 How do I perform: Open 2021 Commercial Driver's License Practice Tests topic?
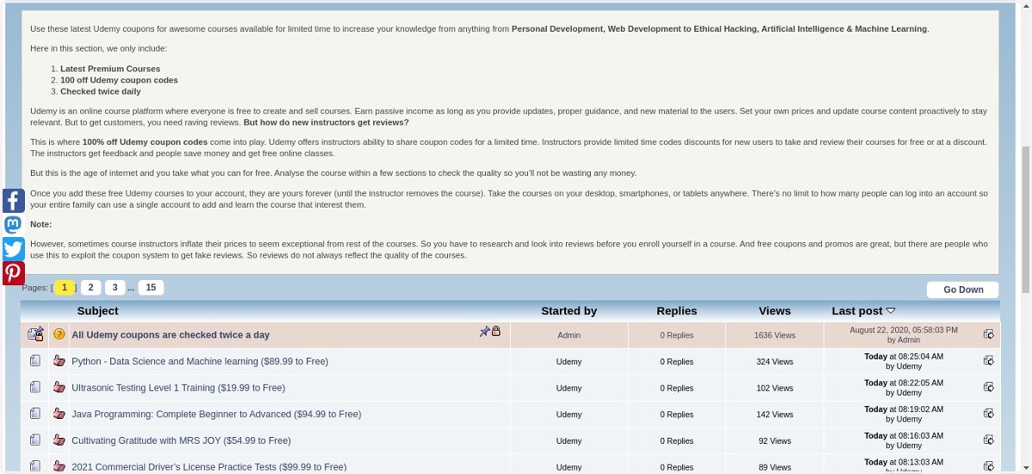point(209,467)
